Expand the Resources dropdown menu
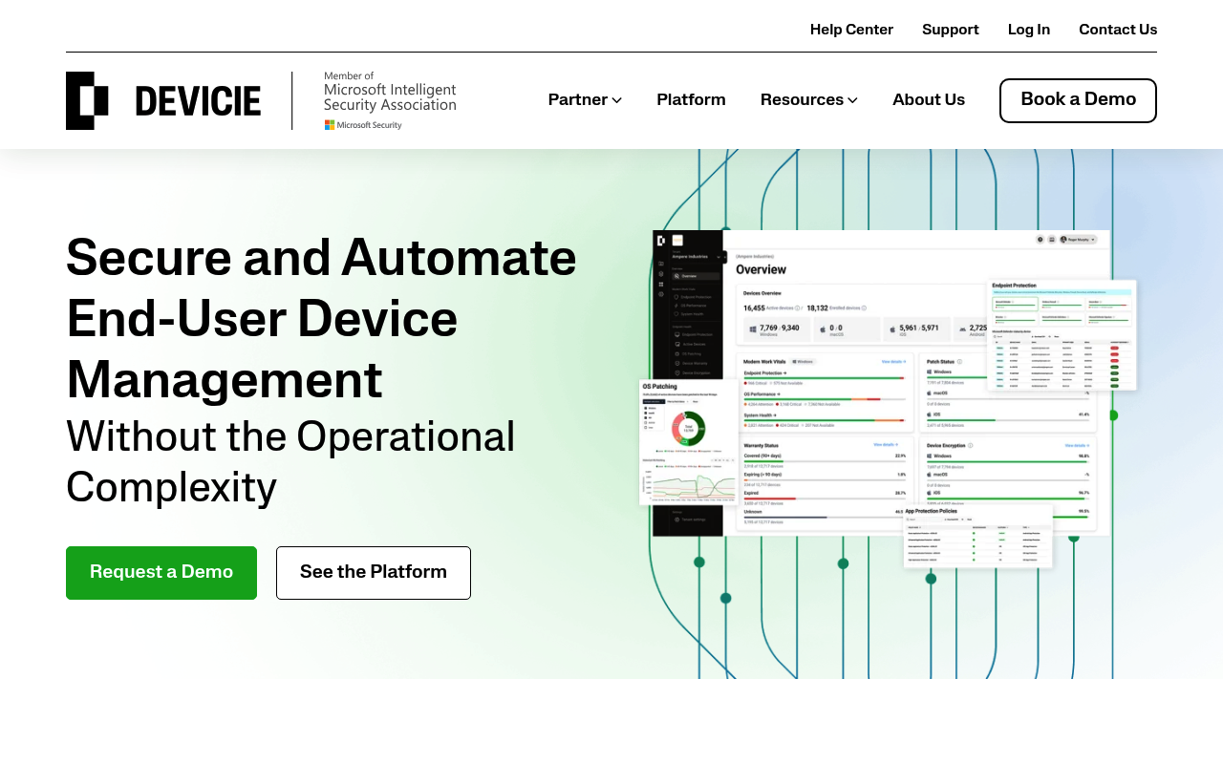This screenshot has height=764, width=1223. point(808,100)
